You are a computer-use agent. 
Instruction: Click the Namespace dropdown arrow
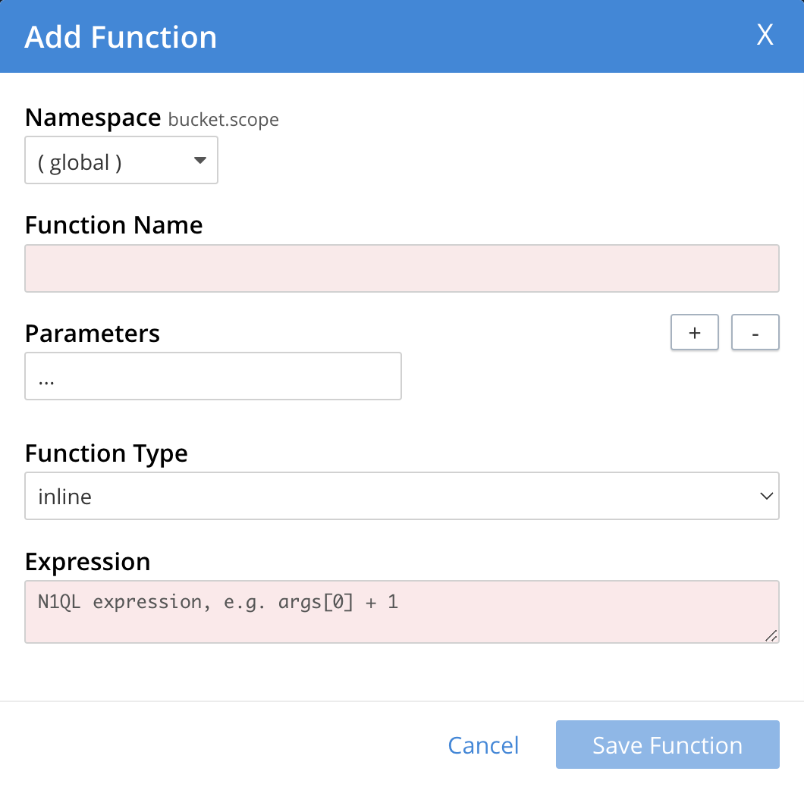(199, 160)
